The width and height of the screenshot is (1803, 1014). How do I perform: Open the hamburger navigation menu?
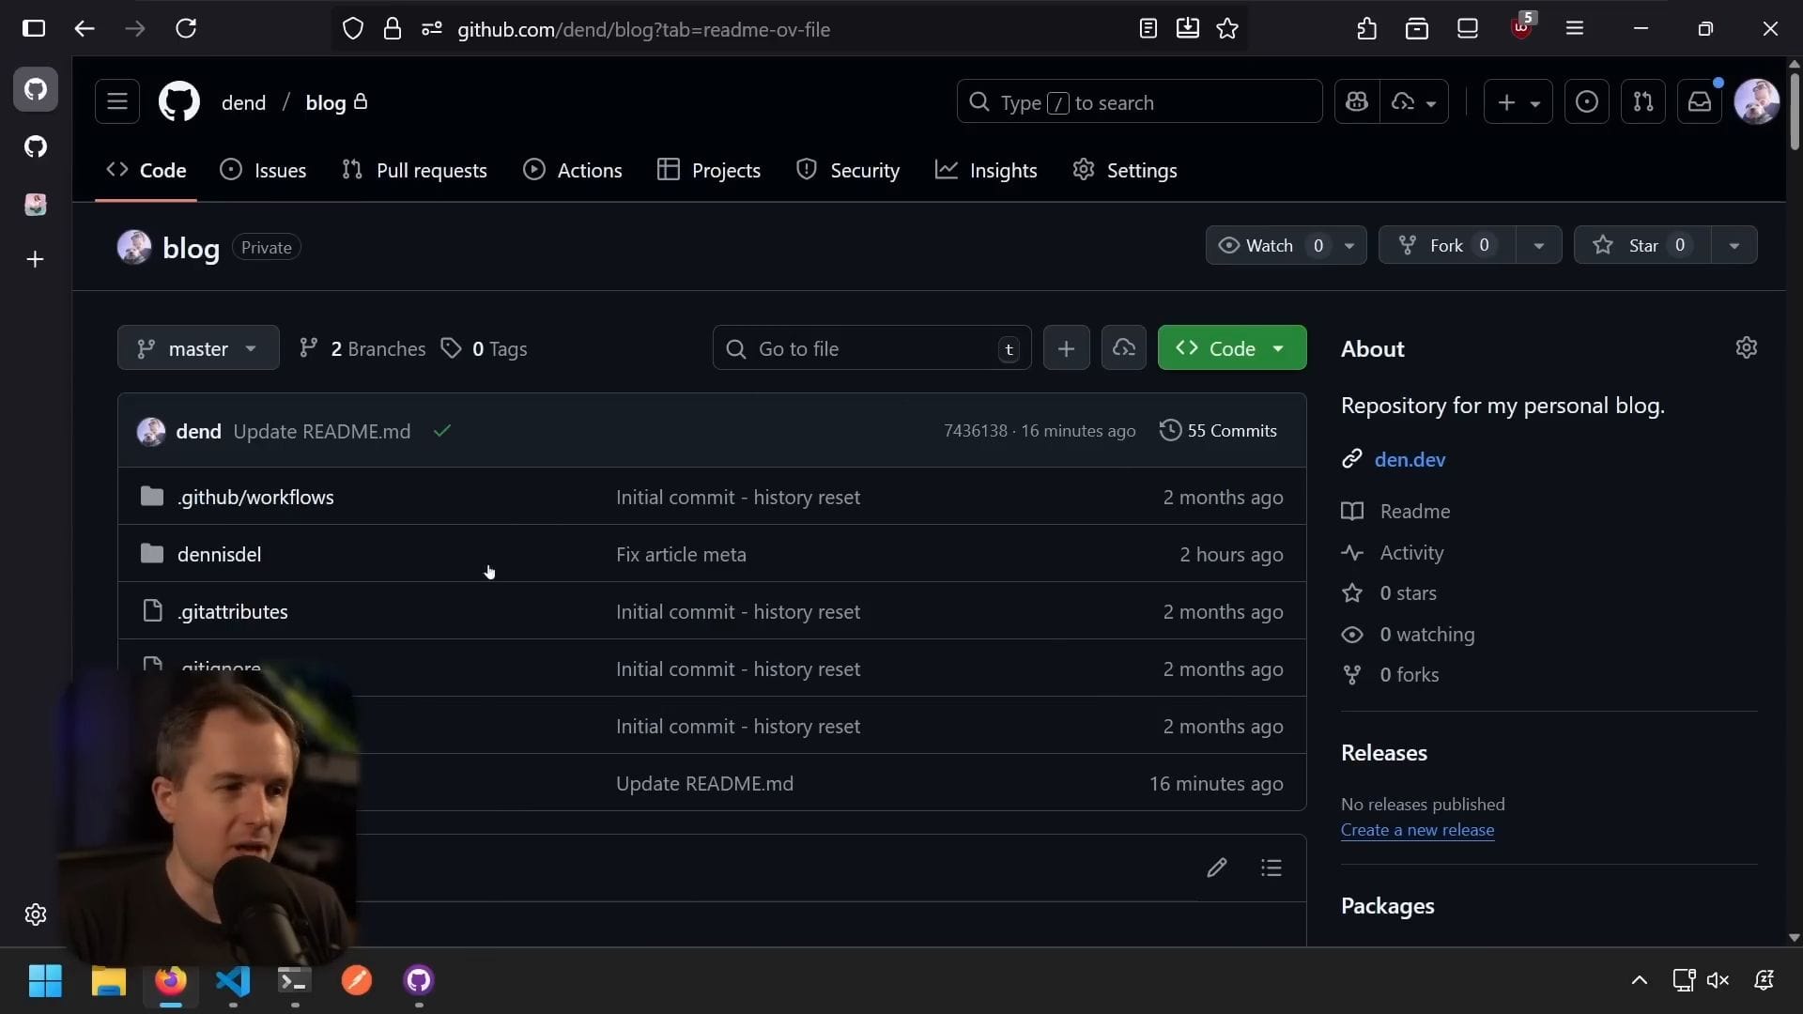[117, 102]
